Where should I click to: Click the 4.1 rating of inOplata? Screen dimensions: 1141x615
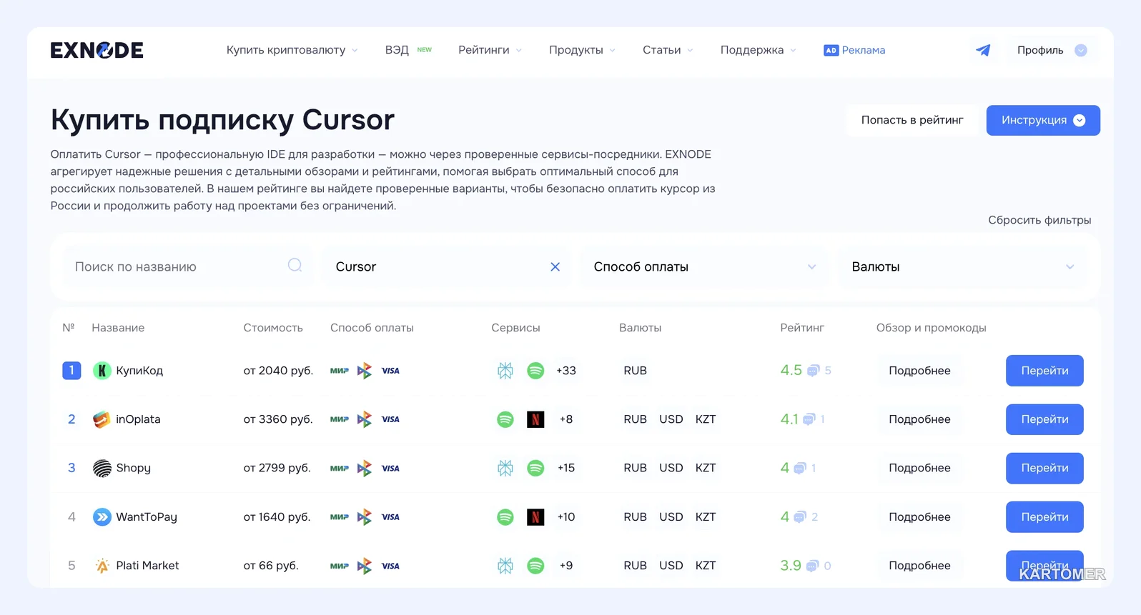point(789,419)
